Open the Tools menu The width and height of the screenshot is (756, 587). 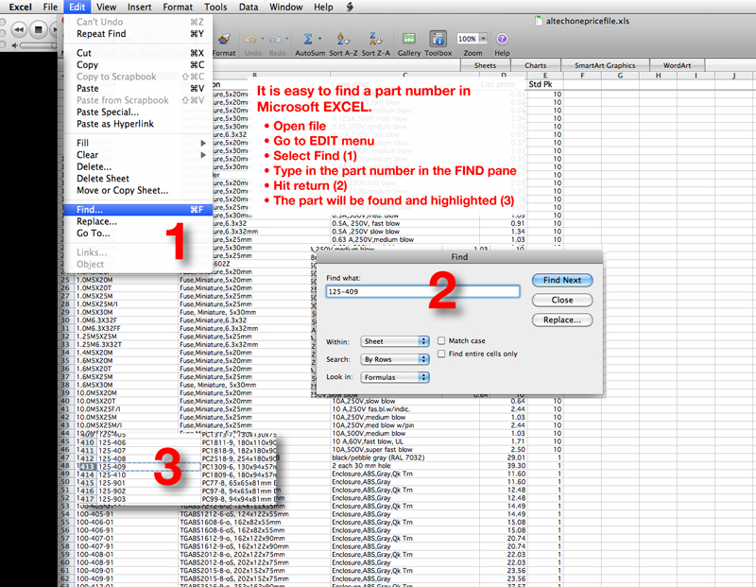(215, 7)
